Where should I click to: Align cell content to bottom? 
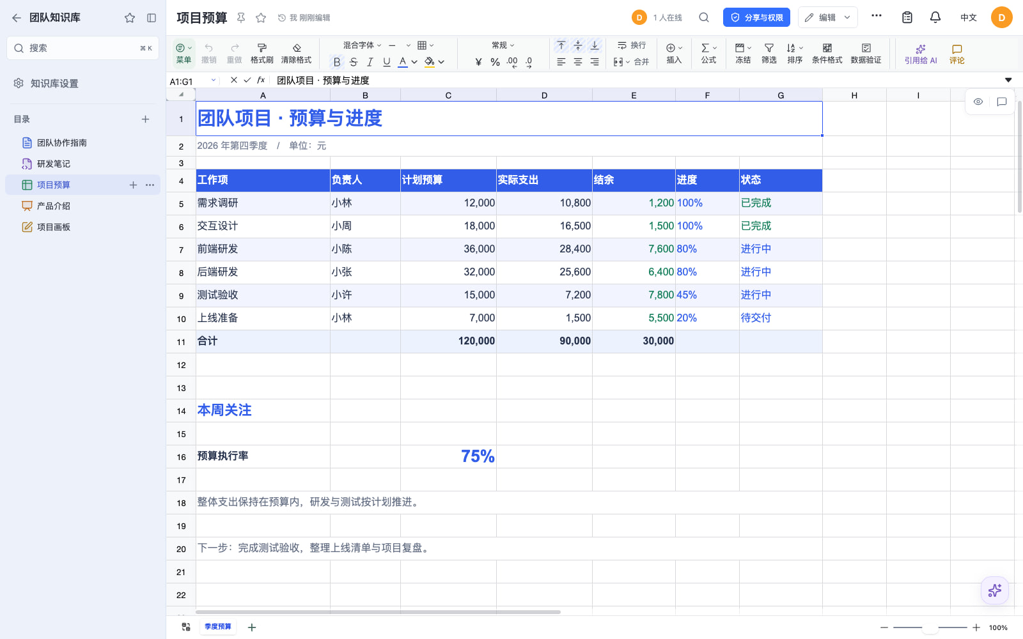point(595,45)
